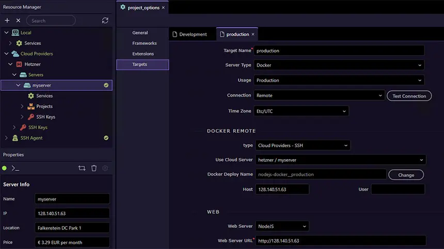Click key icon of SSH Keys under myserver
This screenshot has width=444, height=249.
click(x=31, y=117)
